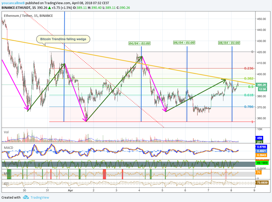This screenshot has height=202, width=272.
Task: Click the Apr label on the time axis
Action: click(70, 190)
